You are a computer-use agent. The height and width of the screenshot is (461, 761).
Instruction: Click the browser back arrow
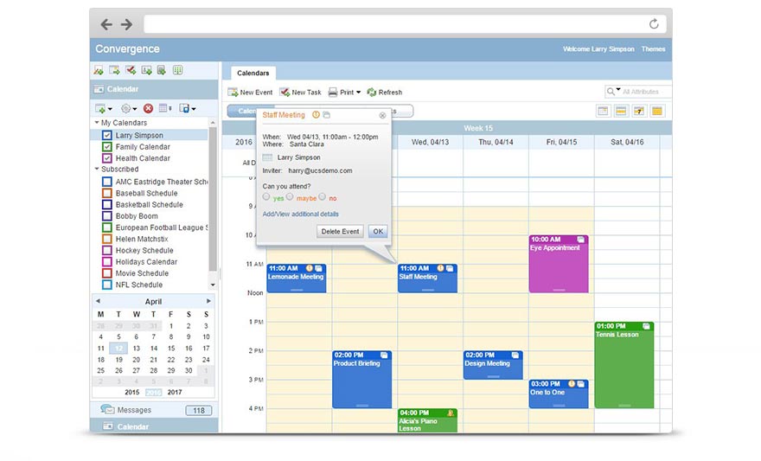pos(106,24)
